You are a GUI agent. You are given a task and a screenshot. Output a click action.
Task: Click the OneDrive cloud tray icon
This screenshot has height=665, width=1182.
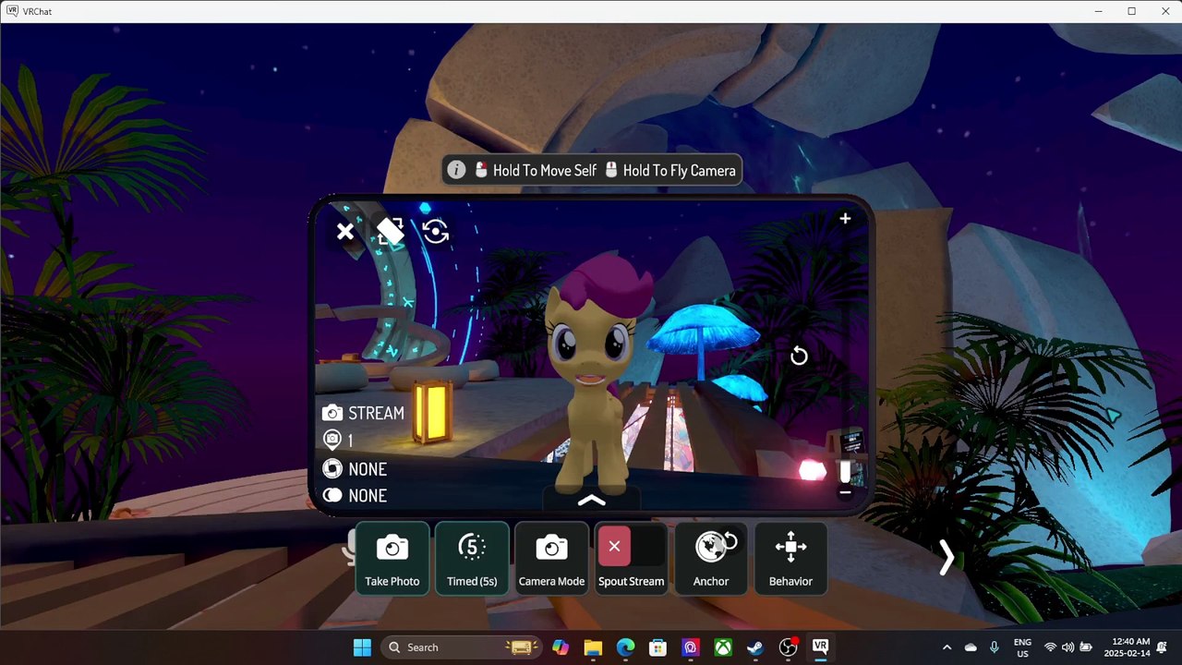(x=971, y=647)
